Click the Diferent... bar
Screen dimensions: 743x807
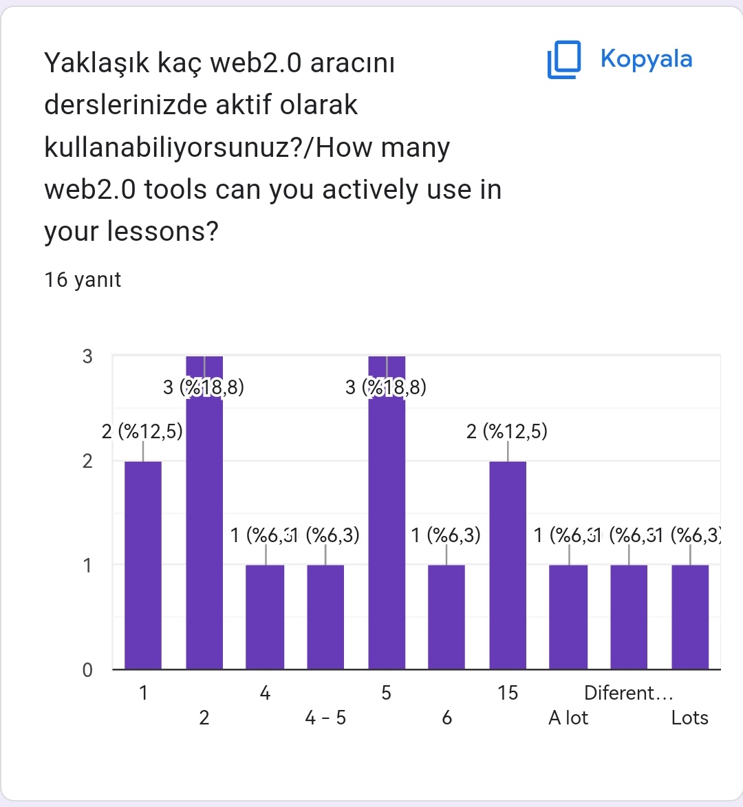tap(629, 616)
